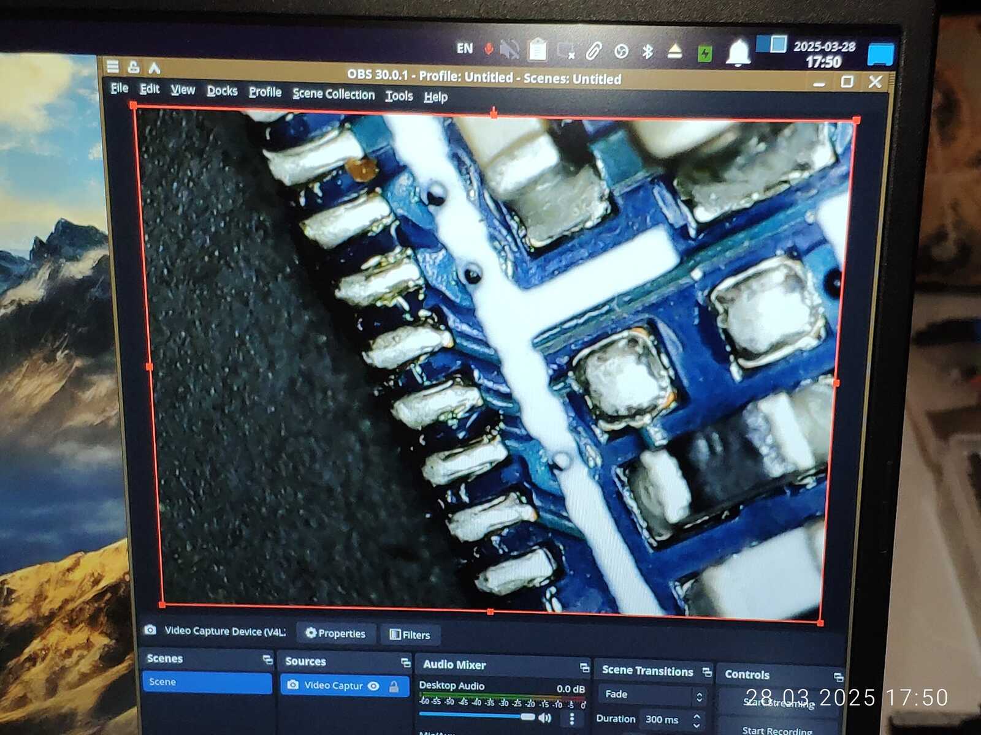Open the Edit menu
The height and width of the screenshot is (735, 981).
tap(149, 89)
